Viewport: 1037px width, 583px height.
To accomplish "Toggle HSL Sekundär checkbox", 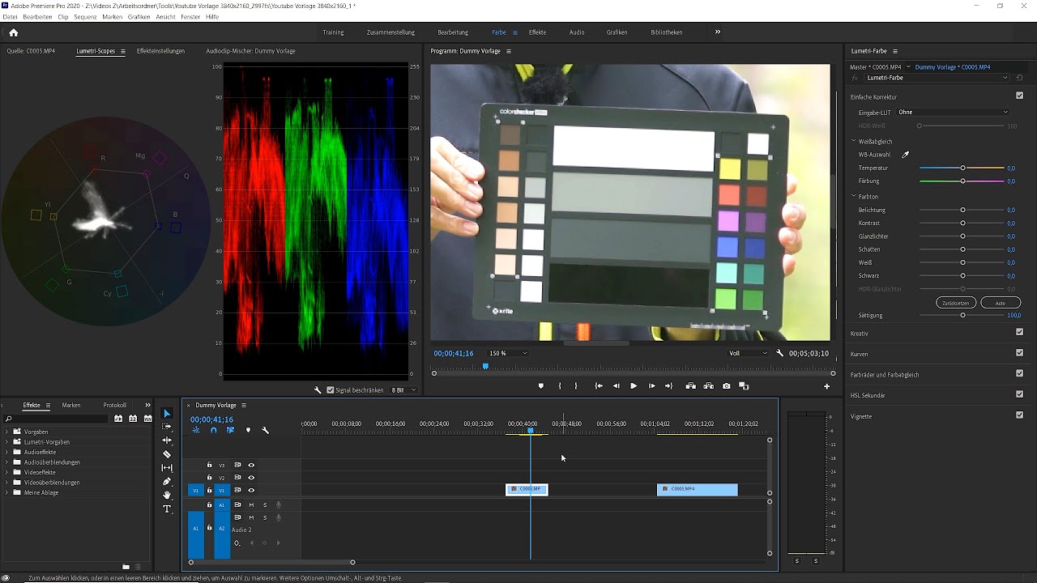I will coord(1020,394).
